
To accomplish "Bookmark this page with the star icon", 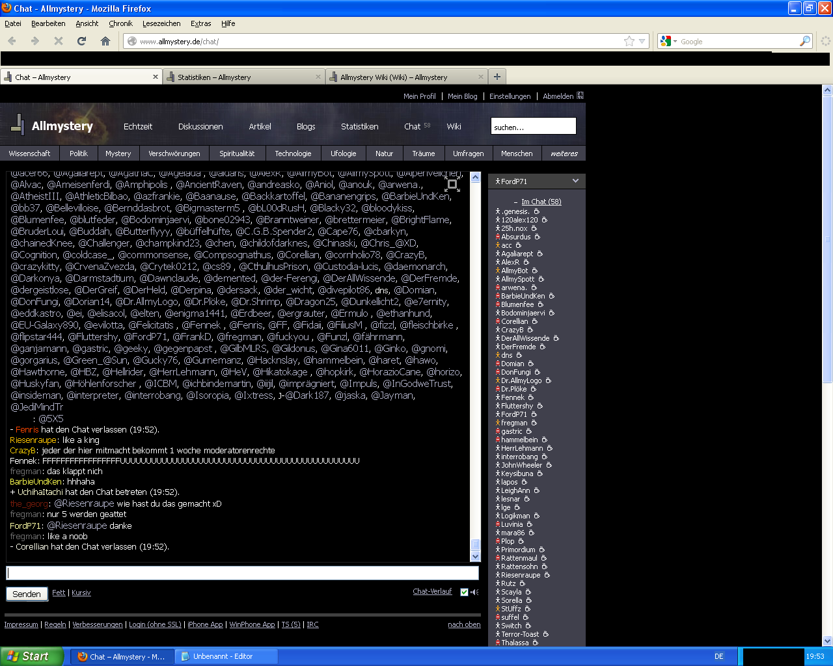I will [629, 41].
